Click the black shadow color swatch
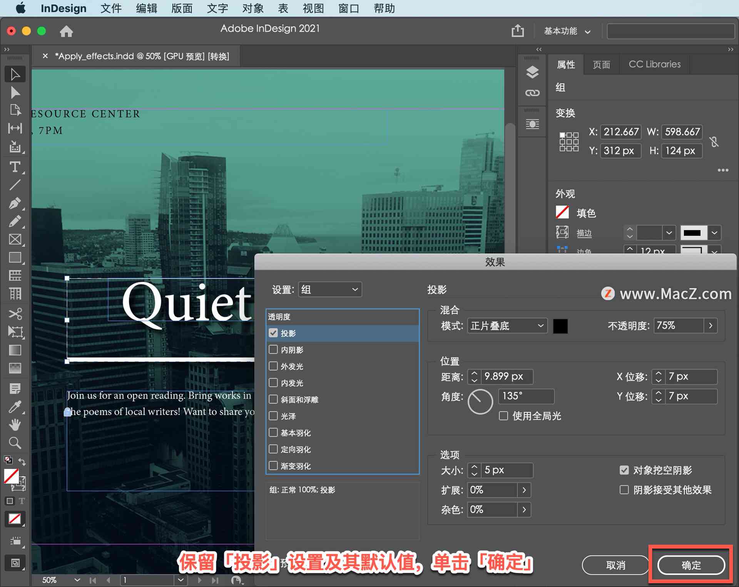This screenshot has height=587, width=739. click(x=560, y=326)
